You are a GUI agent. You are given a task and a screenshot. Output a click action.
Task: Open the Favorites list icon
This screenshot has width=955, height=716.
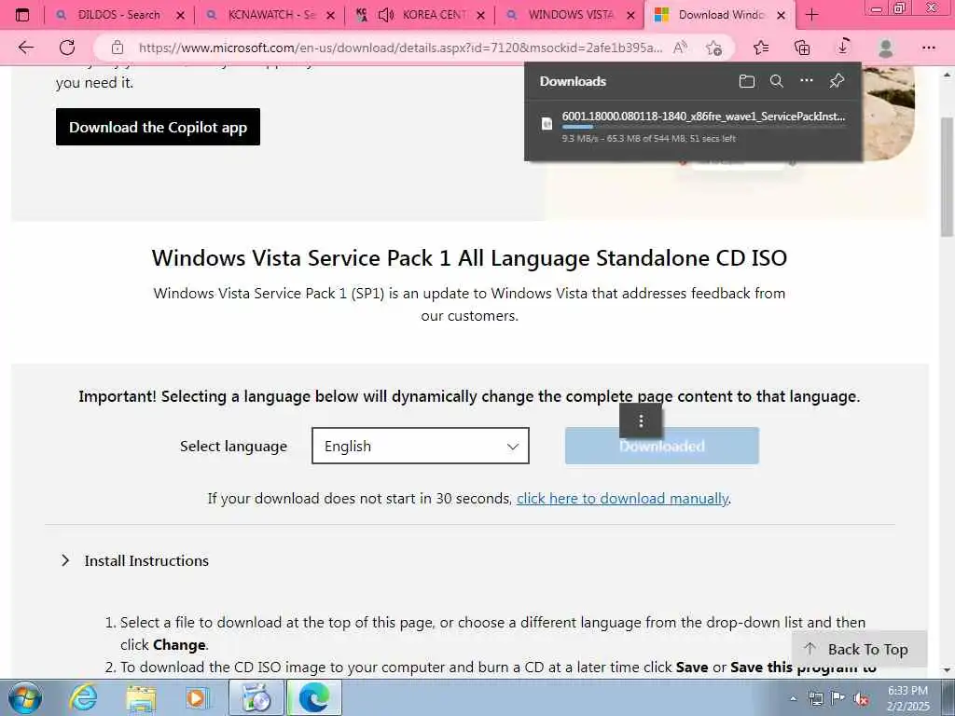point(761,48)
